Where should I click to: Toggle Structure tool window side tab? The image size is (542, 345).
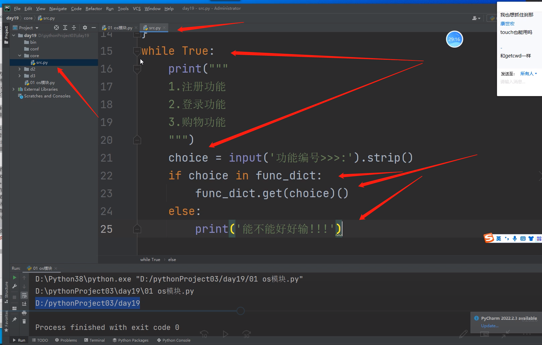click(x=6, y=292)
